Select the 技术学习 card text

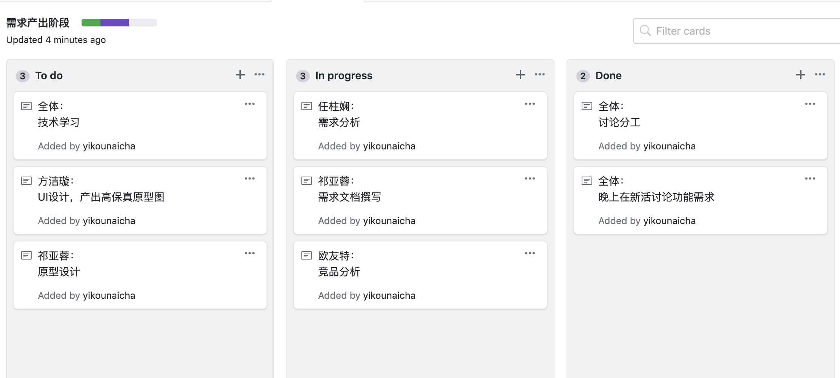[59, 122]
